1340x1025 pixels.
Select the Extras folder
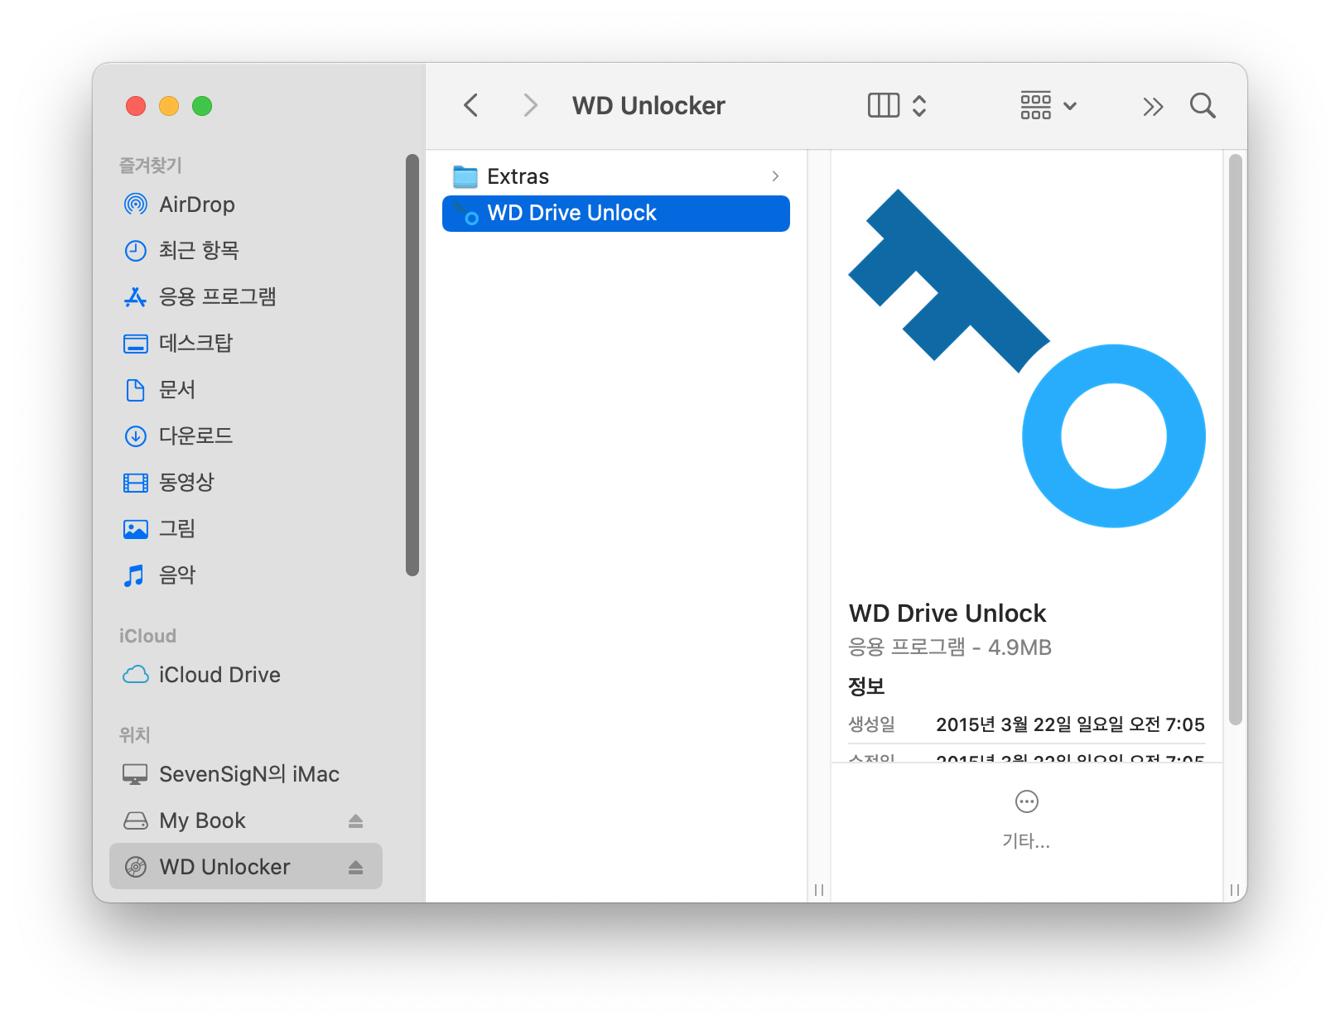pyautogui.click(x=616, y=176)
